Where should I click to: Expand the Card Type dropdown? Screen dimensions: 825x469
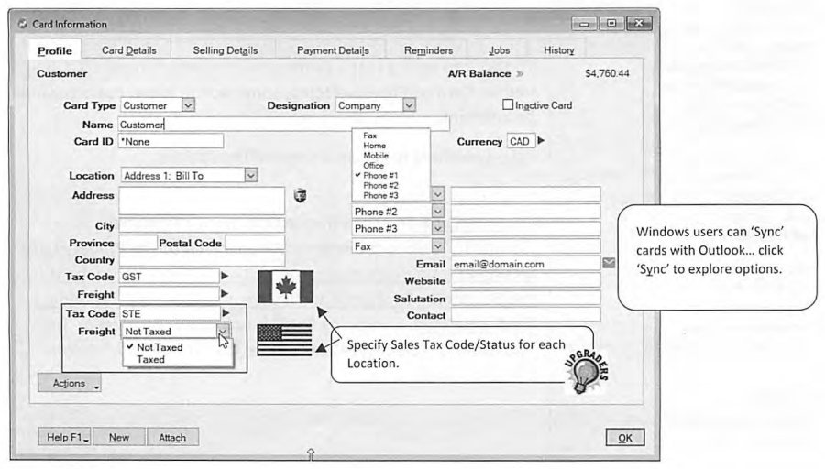click(188, 105)
